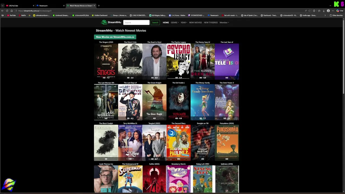Click the Straight on Till title link

[x=203, y=123]
